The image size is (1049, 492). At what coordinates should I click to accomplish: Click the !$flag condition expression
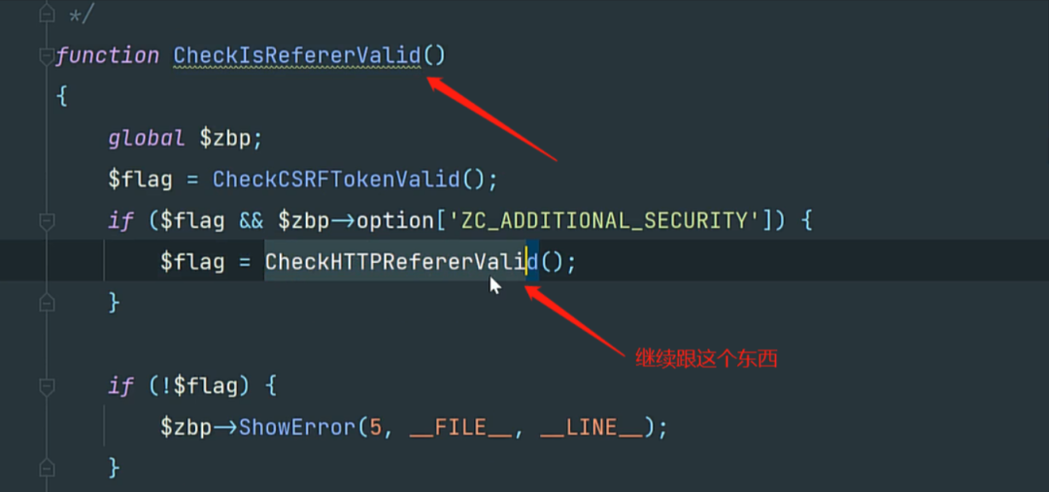click(x=205, y=385)
